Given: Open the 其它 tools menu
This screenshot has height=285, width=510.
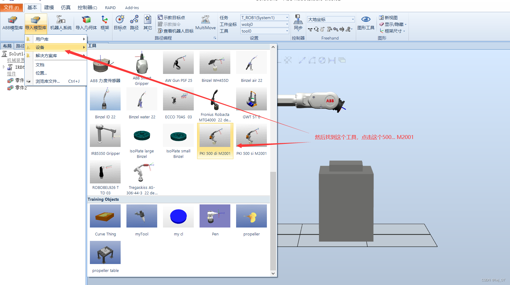Looking at the screenshot, I should pos(148,23).
